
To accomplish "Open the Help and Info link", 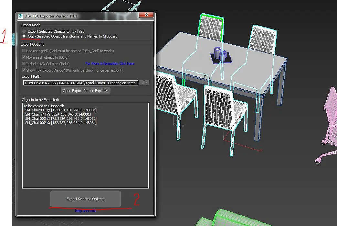I will 85,211.
